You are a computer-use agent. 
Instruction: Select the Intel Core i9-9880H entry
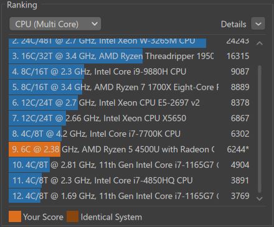coord(129,72)
